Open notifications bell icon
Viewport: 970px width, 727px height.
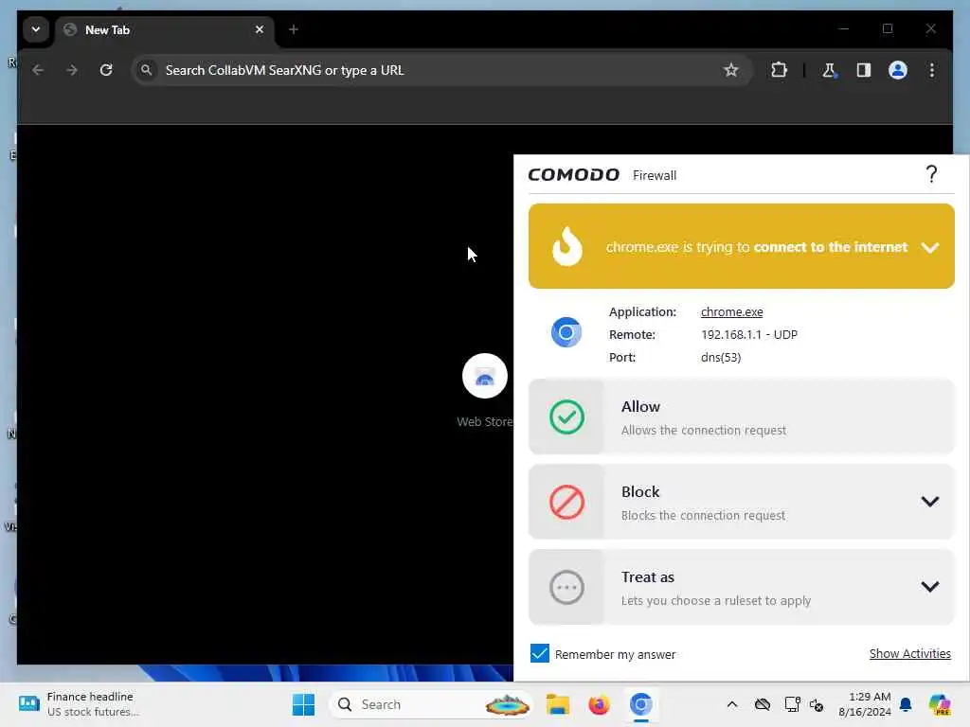(x=906, y=704)
